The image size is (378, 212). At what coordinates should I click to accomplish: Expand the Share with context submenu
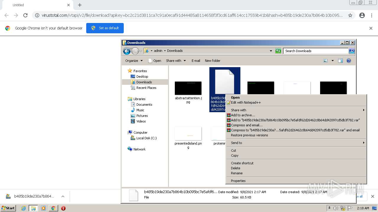[296, 110]
